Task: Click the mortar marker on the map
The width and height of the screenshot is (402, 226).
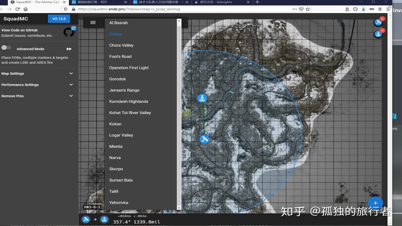Action: [x=204, y=139]
